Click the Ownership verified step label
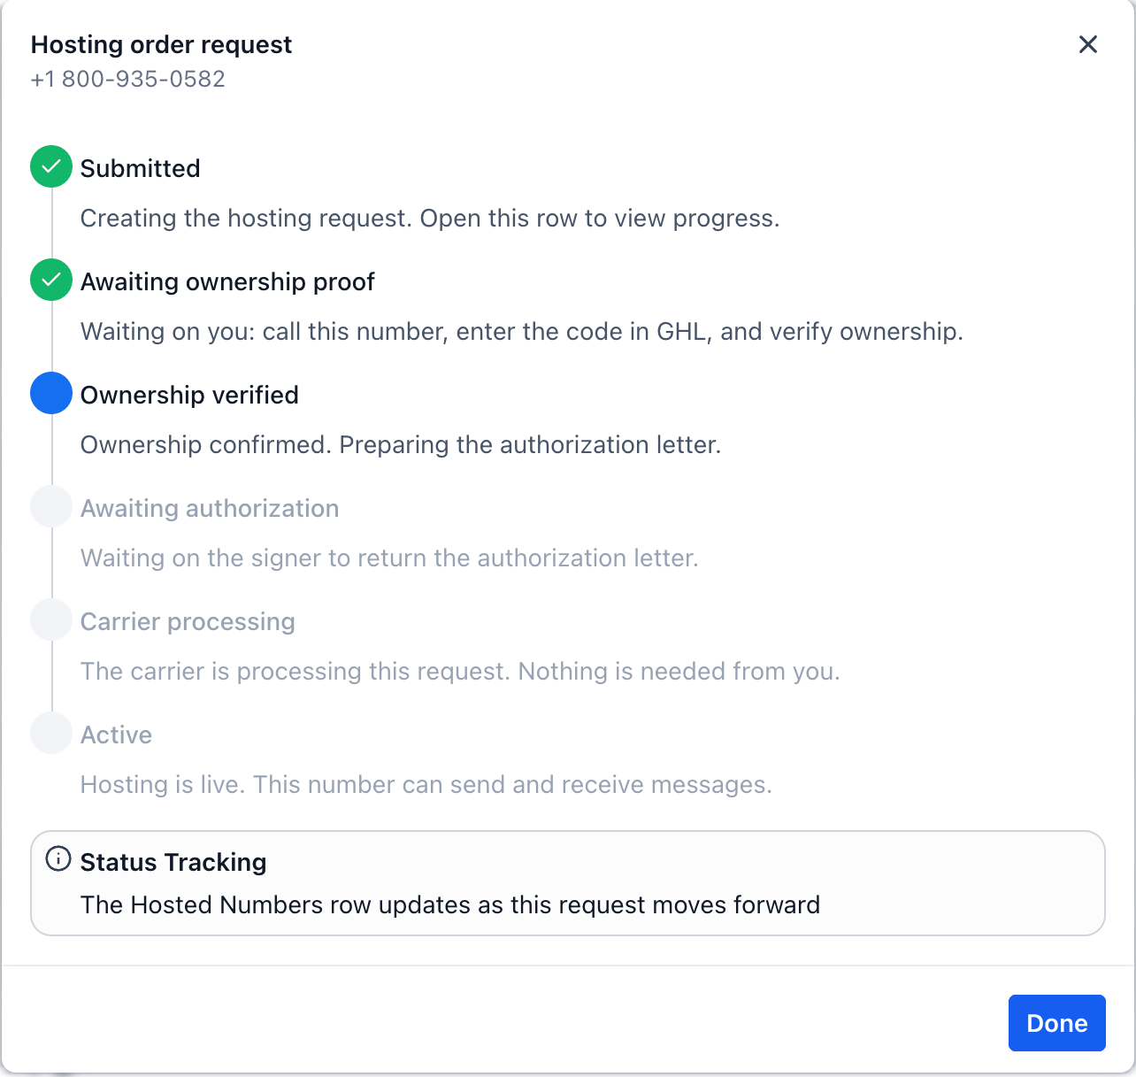Image resolution: width=1136 pixels, height=1077 pixels. tap(189, 395)
